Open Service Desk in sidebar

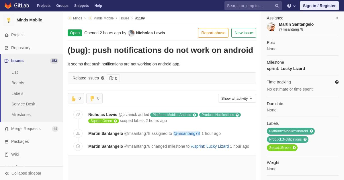click(23, 104)
